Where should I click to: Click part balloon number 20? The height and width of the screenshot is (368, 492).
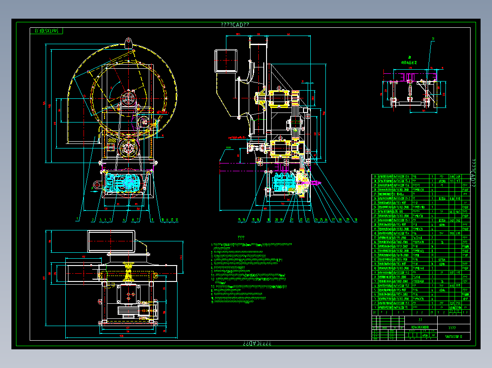point(277,220)
